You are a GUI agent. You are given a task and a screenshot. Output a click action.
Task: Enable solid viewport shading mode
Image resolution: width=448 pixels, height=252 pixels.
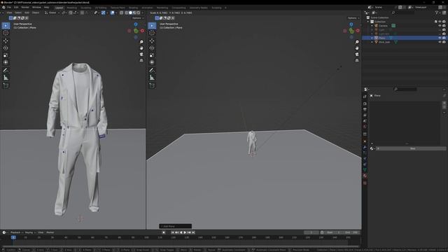pyautogui.click(x=130, y=13)
